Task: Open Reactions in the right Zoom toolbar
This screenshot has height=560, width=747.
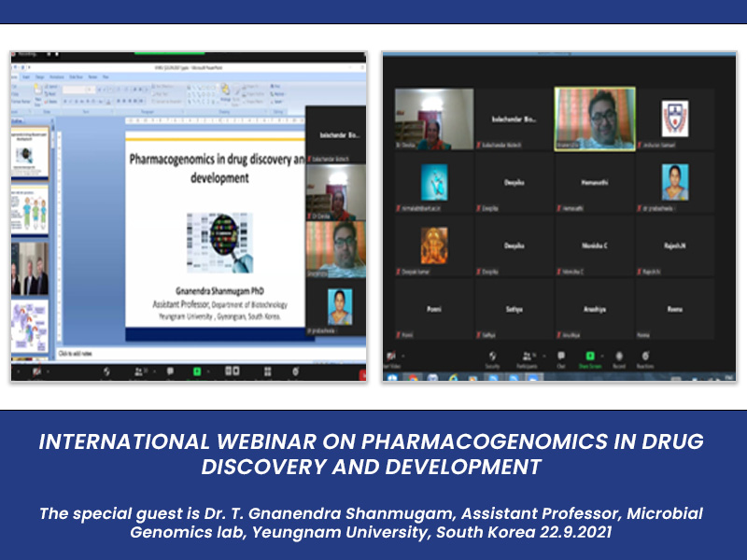Action: (646, 357)
